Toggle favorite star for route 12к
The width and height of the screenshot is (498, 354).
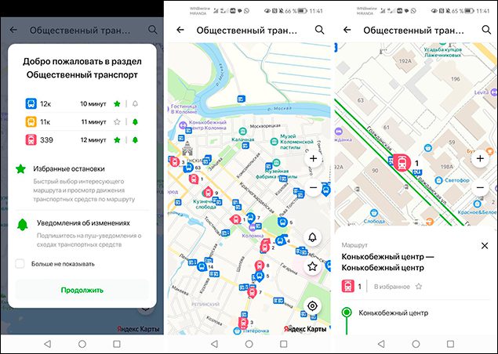(x=117, y=103)
